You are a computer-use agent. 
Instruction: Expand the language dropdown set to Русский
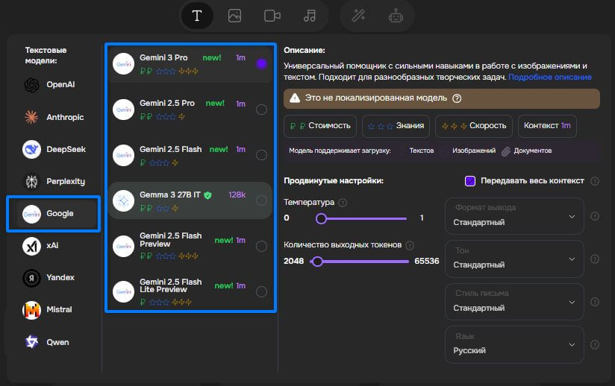coord(513,344)
